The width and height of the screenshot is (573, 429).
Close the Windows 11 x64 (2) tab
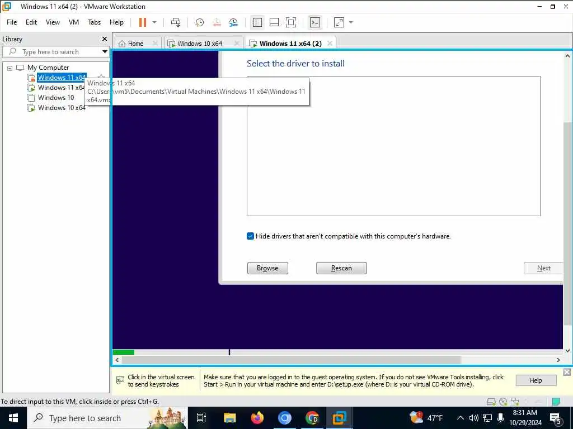(330, 44)
